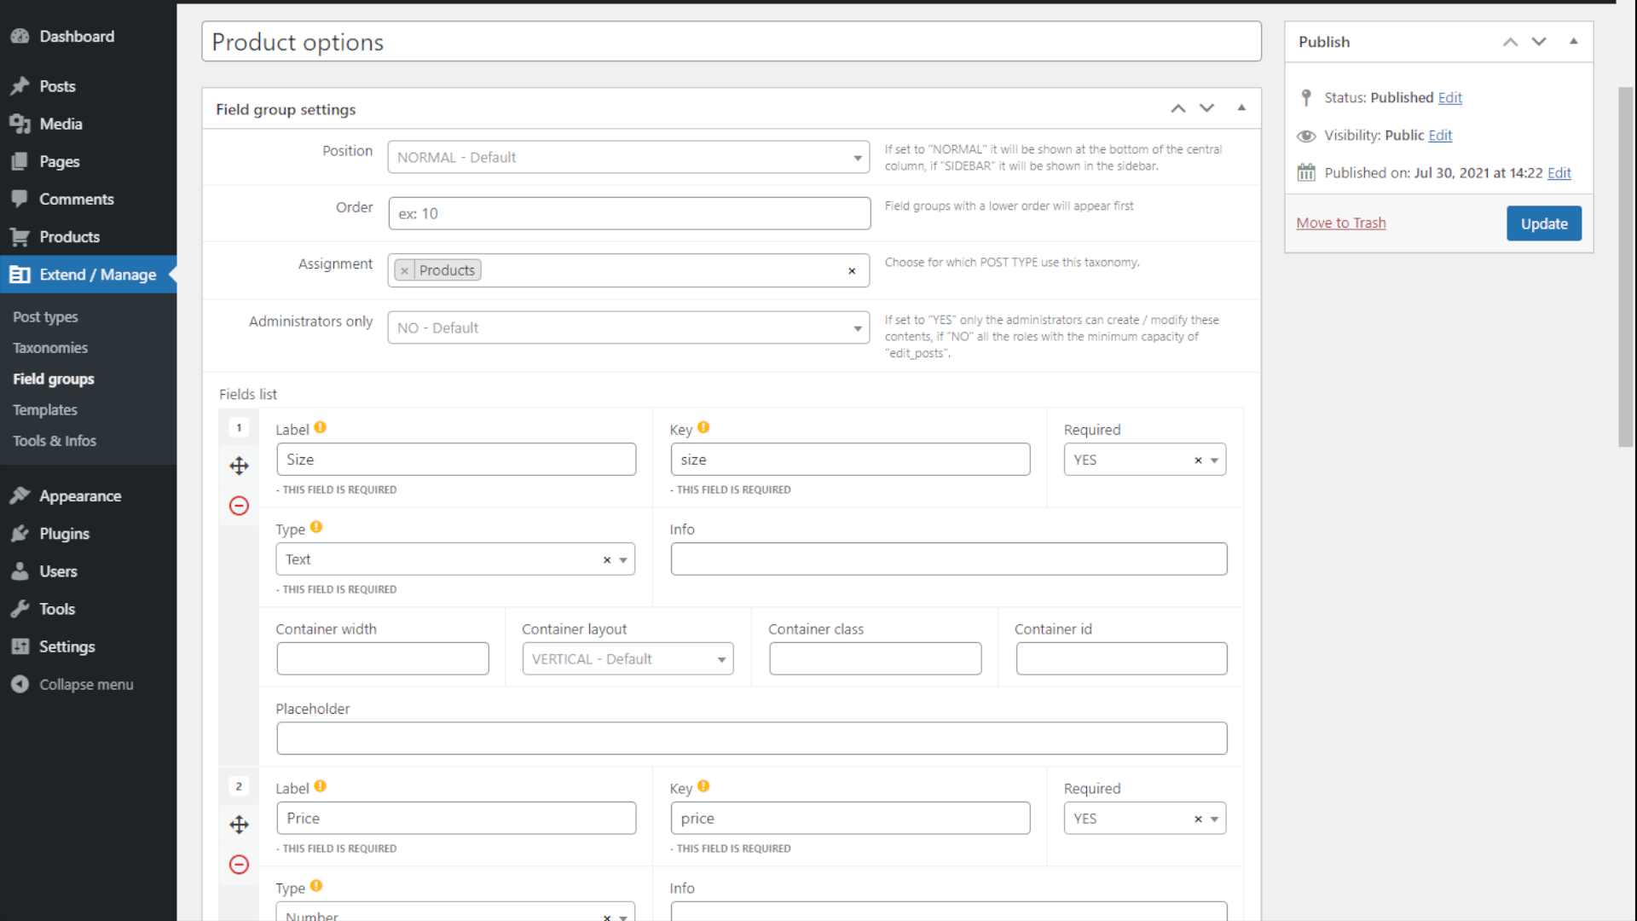Click the Extend / Manage sidebar icon
Screen dimensions: 1637x921
(x=20, y=275)
